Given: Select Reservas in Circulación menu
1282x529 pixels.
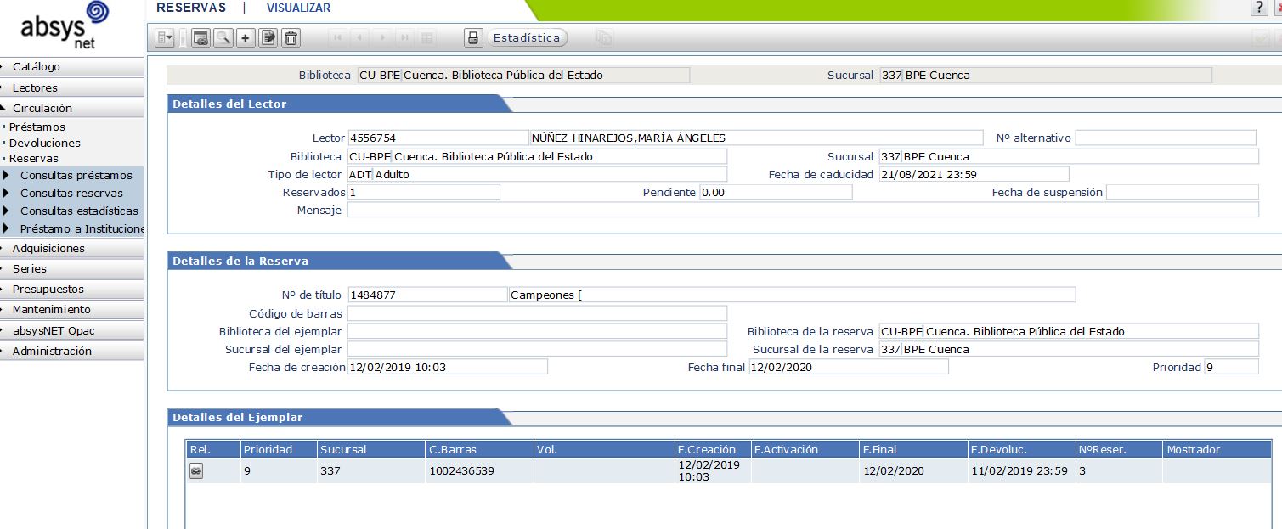Looking at the screenshot, I should (34, 159).
